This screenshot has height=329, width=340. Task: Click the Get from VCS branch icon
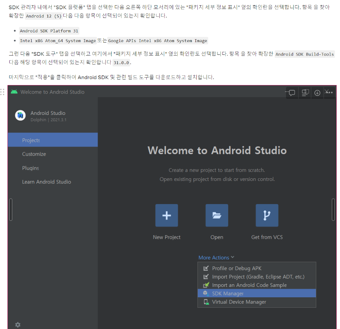click(267, 215)
